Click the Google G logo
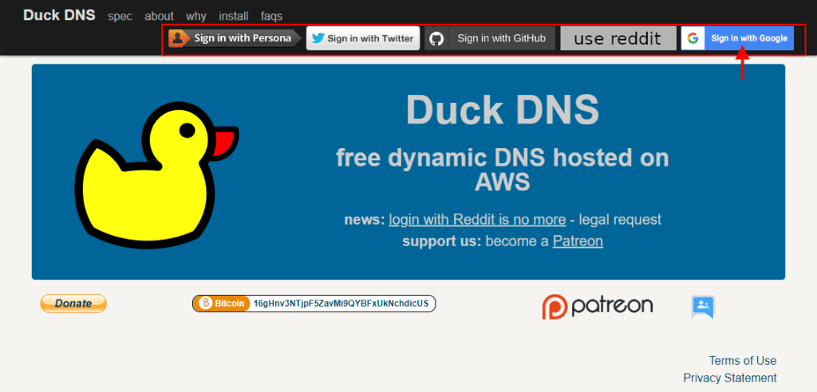Image resolution: width=817 pixels, height=392 pixels. [693, 38]
